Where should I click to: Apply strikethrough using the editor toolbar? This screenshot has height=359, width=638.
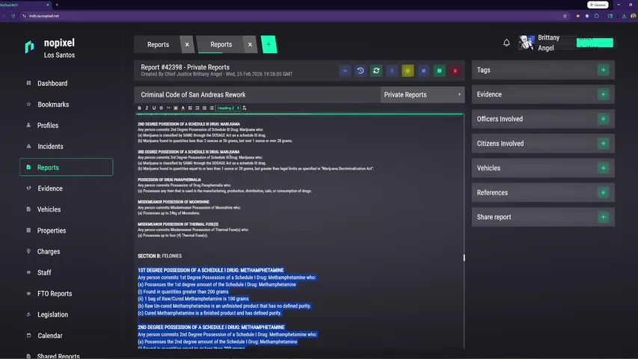[x=161, y=108]
